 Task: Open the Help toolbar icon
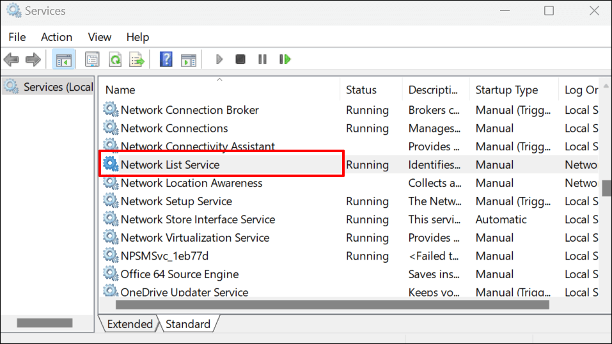coord(166,59)
